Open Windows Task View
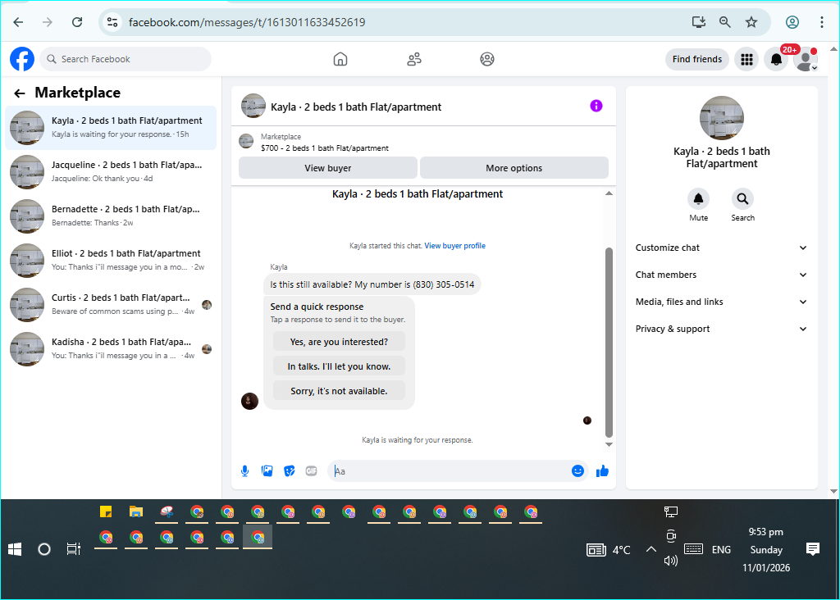 point(73,549)
